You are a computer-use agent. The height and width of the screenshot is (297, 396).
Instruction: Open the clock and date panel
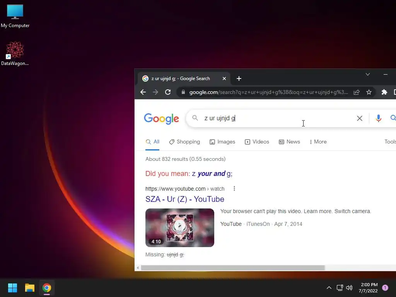coord(368,288)
